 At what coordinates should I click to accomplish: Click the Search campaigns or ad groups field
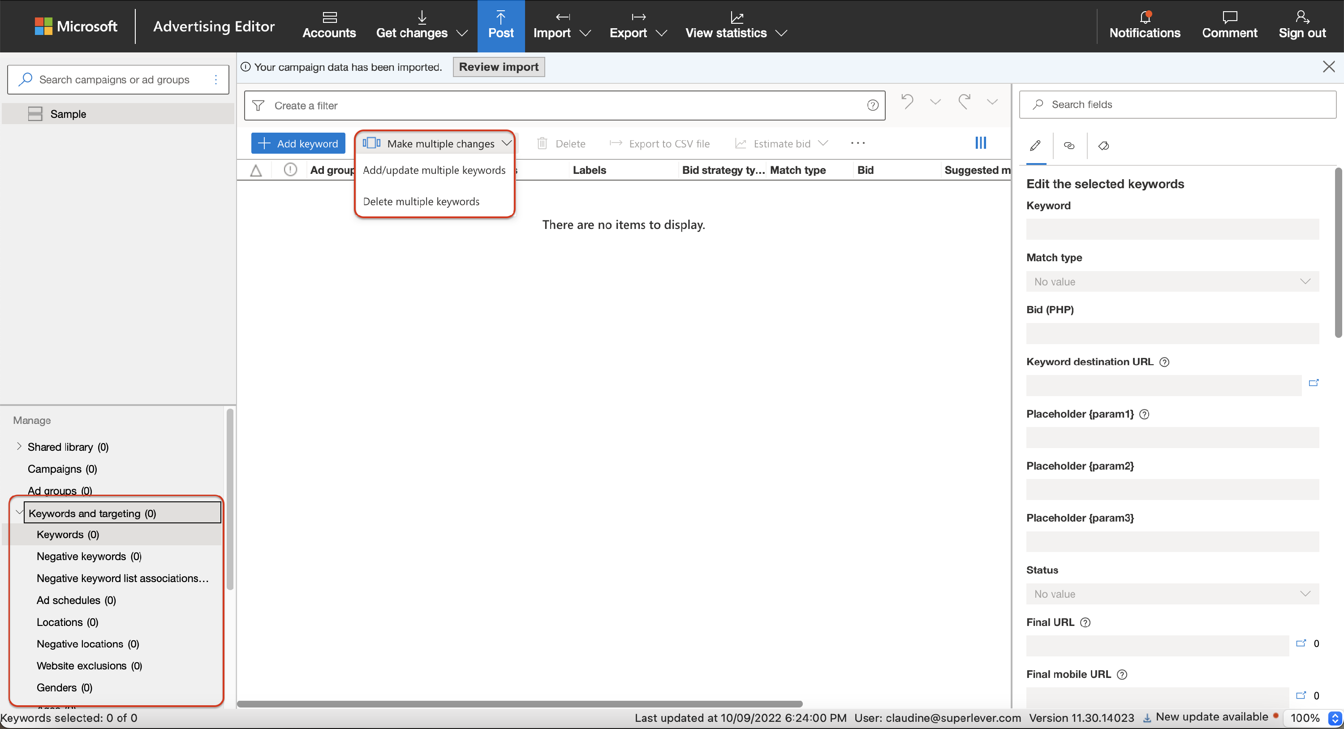tap(115, 80)
